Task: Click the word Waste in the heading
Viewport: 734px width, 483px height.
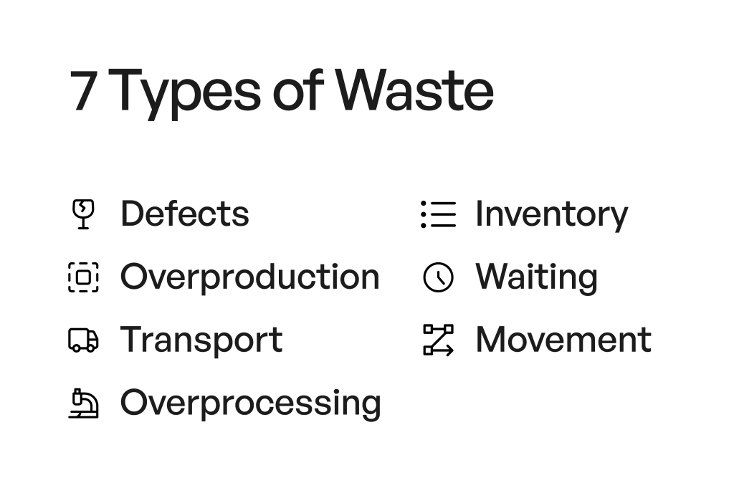Action: (x=416, y=92)
